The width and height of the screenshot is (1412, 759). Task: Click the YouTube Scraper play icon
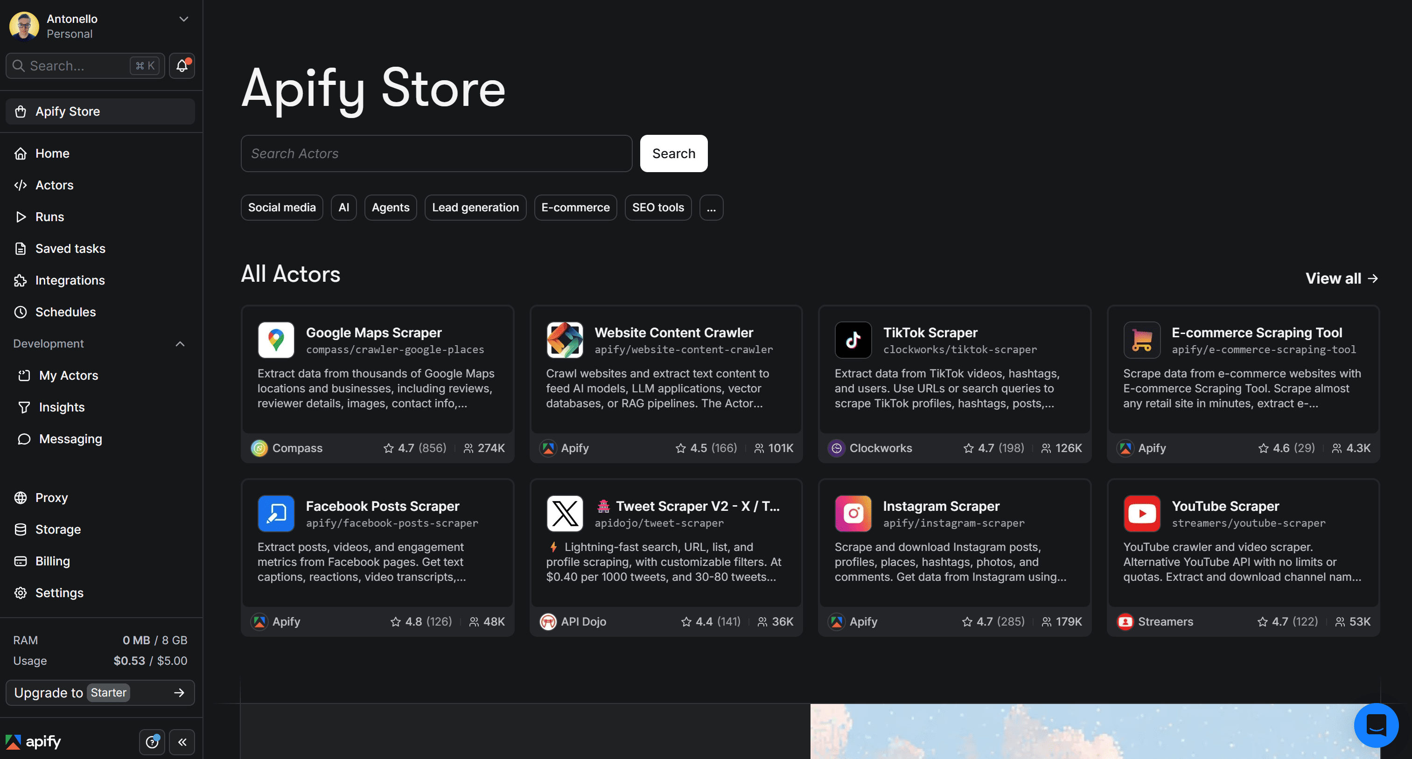1142,514
